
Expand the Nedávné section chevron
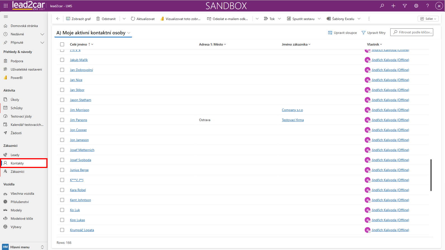[42, 34]
